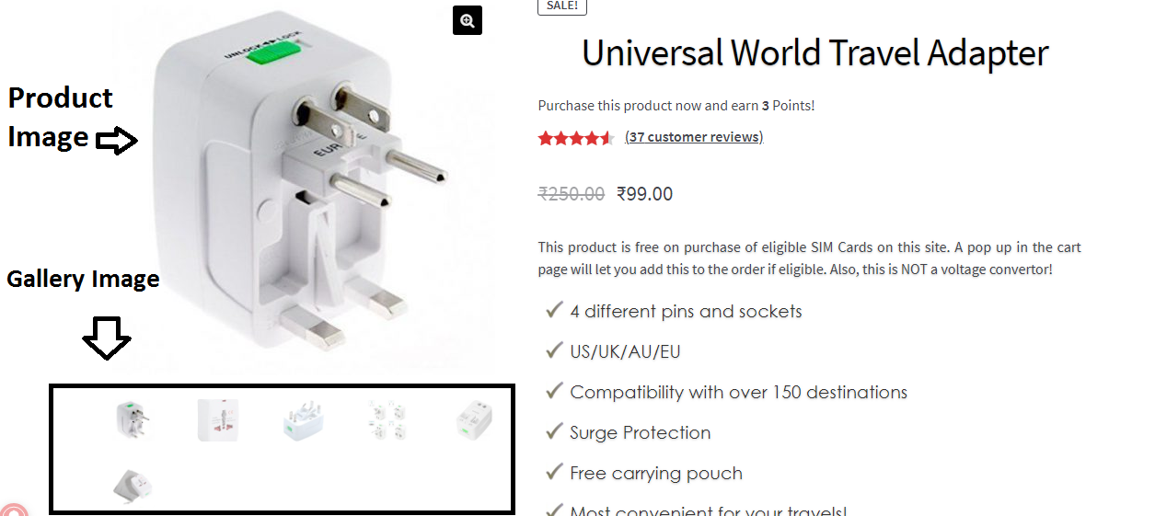
Task: Click checkmark beside 4 different pins and sockets
Action: pos(554,310)
